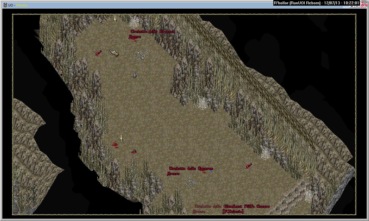Click the red blood splat left of the gauntlet

98,53
